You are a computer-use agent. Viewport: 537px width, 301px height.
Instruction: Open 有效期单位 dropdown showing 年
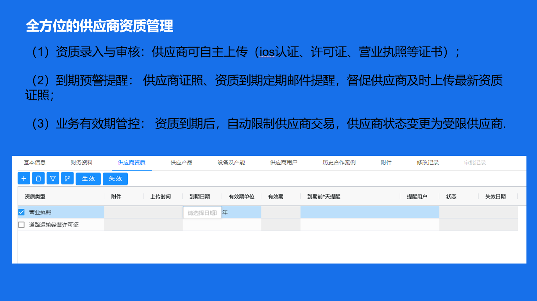(241, 212)
